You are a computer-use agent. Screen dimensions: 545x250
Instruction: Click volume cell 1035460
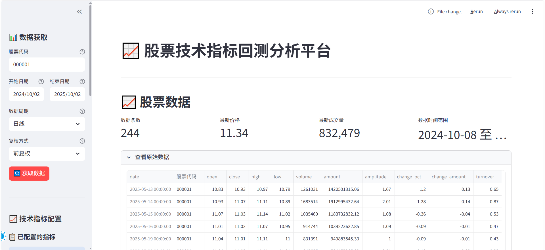tap(307, 214)
